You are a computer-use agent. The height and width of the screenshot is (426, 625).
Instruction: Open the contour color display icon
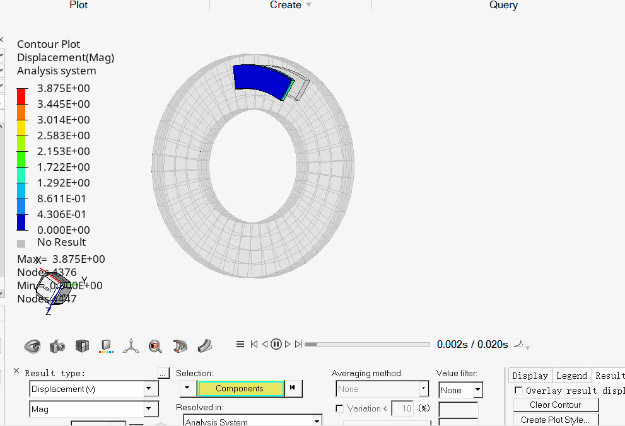tap(107, 345)
